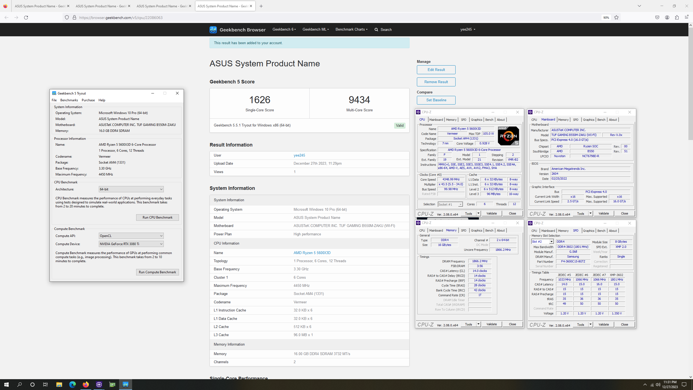This screenshot has width=693, height=390.
Task: Show hidden tray icons chevron
Action: [x=645, y=385]
